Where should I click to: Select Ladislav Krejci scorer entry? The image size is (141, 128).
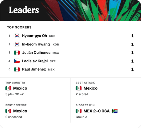tap(70, 61)
